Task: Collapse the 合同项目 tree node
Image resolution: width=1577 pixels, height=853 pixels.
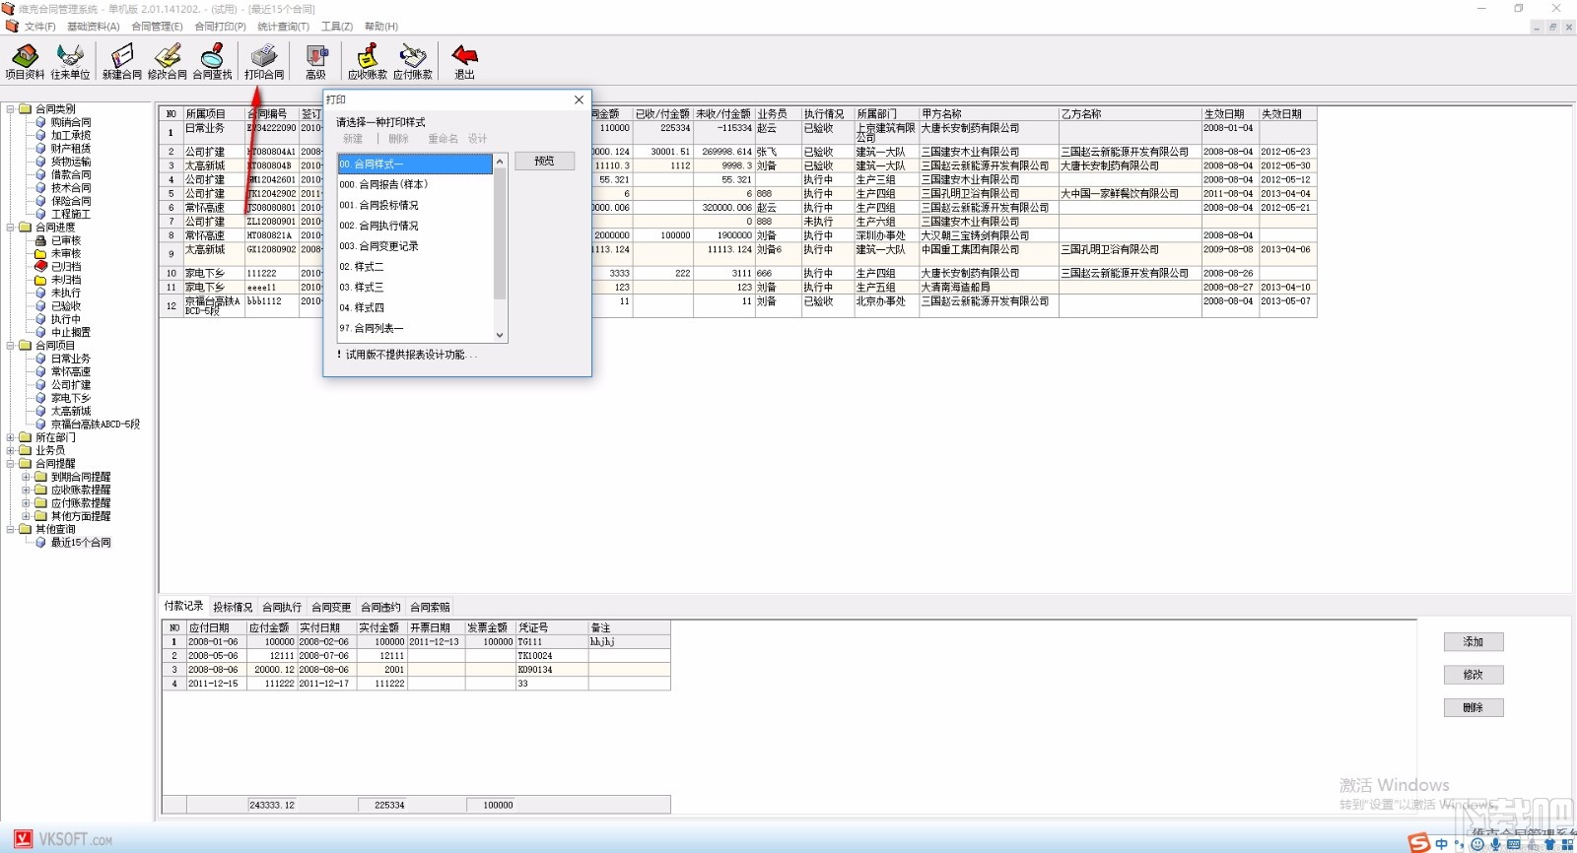Action: [x=11, y=346]
